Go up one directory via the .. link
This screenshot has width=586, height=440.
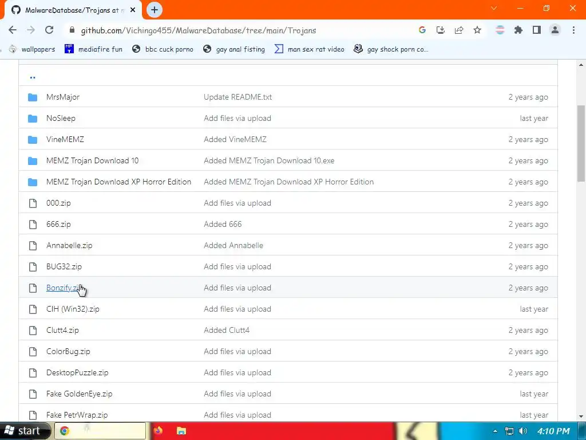pyautogui.click(x=33, y=77)
